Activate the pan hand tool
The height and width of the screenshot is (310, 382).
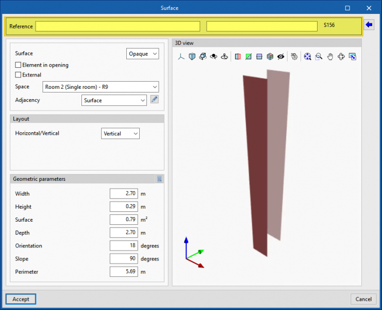pos(330,56)
